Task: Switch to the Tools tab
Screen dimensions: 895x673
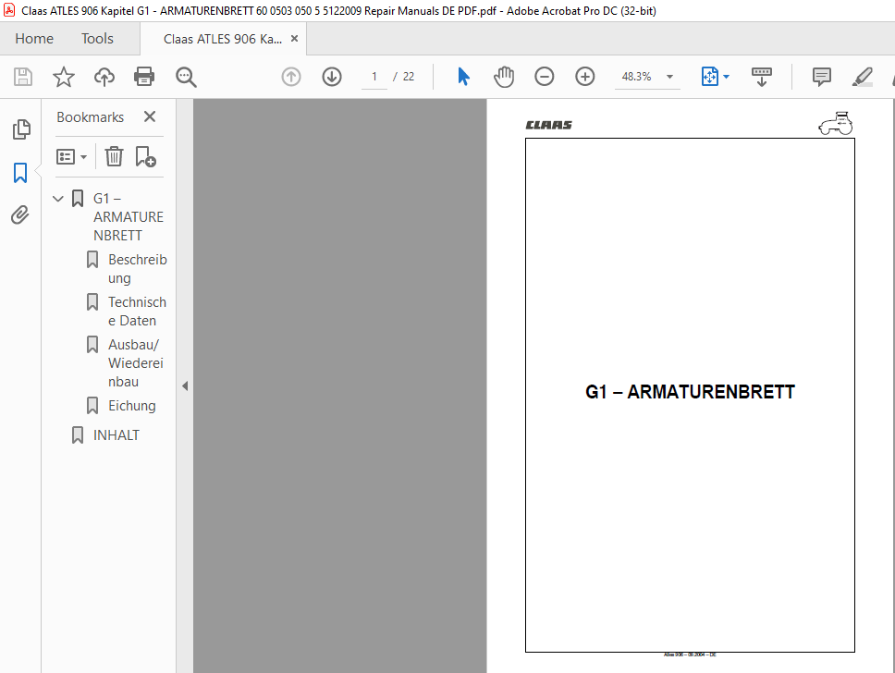Action: [97, 38]
